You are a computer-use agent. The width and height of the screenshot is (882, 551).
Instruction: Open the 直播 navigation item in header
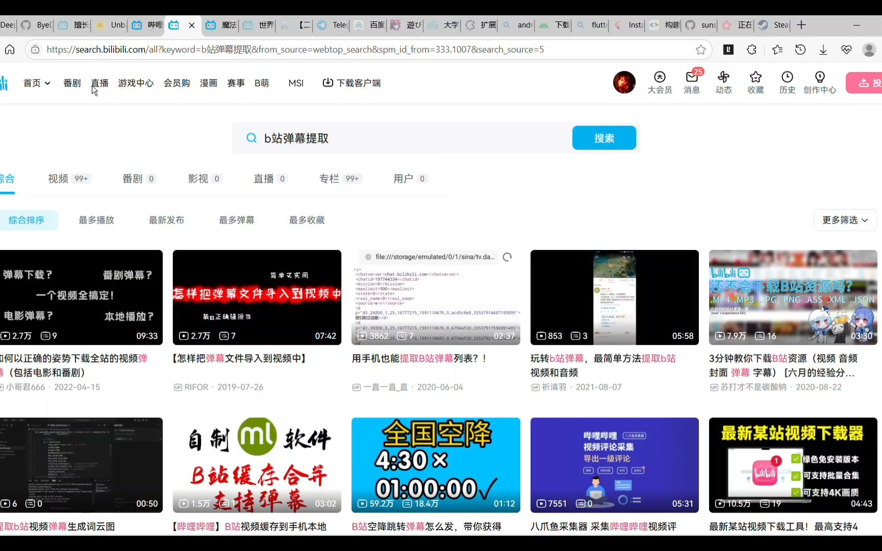click(x=99, y=83)
